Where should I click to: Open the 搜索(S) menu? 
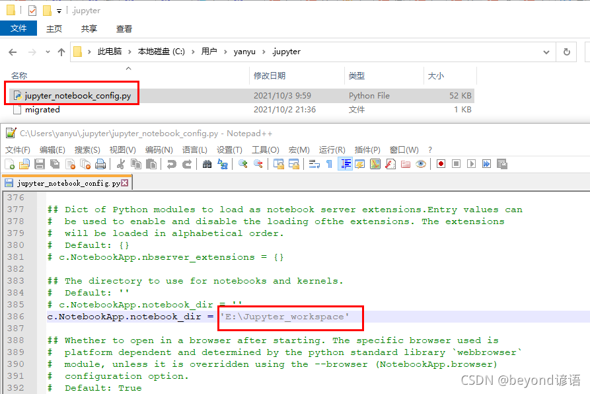pos(87,150)
